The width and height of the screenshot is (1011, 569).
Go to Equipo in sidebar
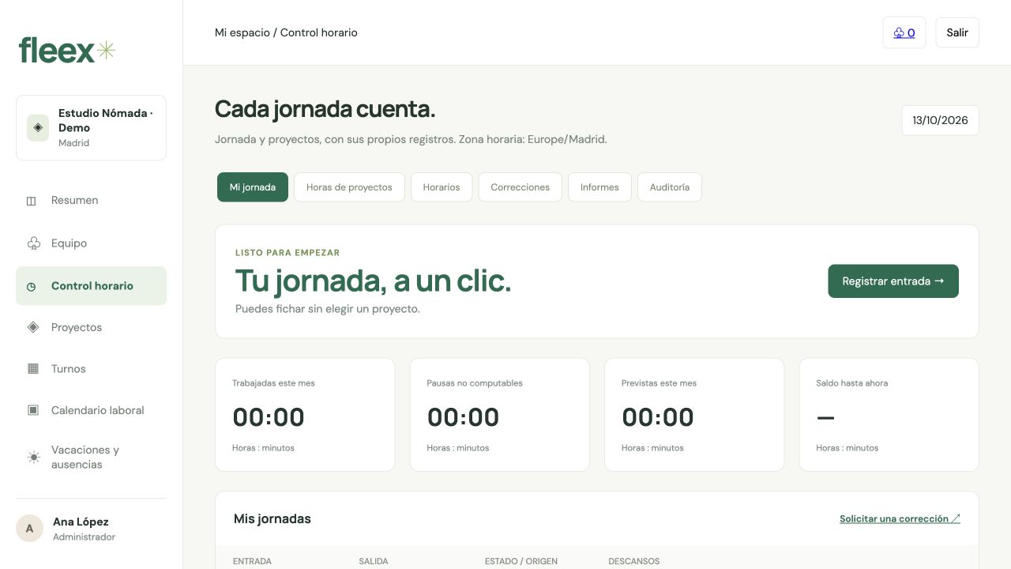91,243
